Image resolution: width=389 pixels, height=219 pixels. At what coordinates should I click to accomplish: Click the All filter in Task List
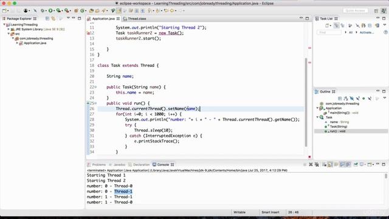[351, 32]
